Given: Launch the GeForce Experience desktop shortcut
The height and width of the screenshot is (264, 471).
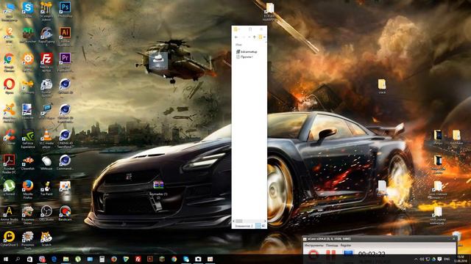Looking at the screenshot, I should [28, 139].
